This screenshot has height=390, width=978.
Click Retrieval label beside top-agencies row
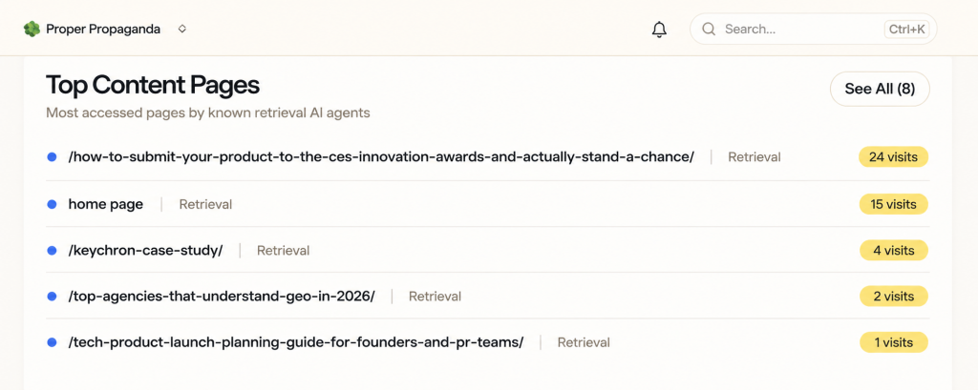(435, 297)
